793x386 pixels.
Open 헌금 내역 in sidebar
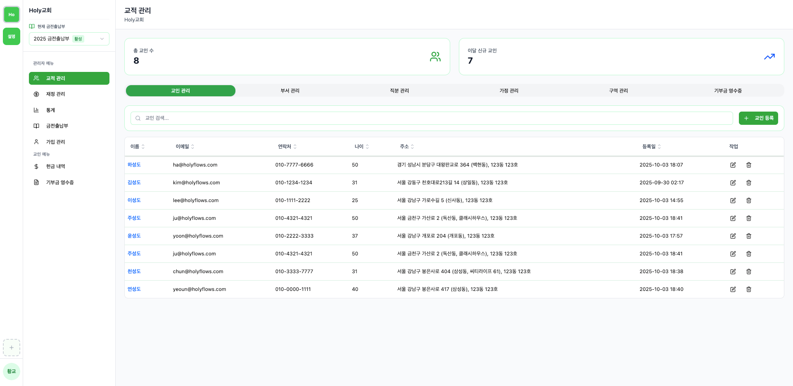[56, 167]
